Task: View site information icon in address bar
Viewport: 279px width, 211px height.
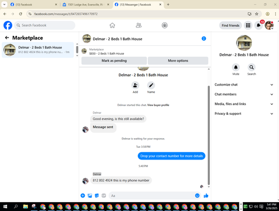Action: (x=30, y=14)
